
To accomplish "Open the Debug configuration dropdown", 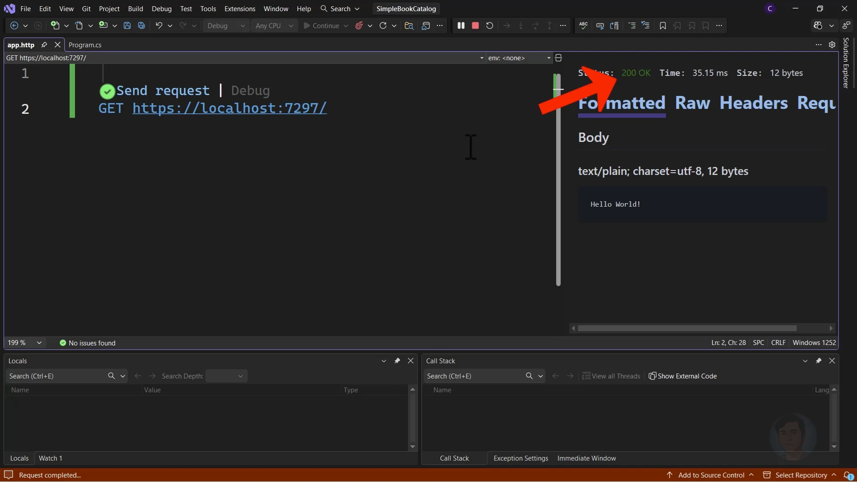I will [226, 26].
